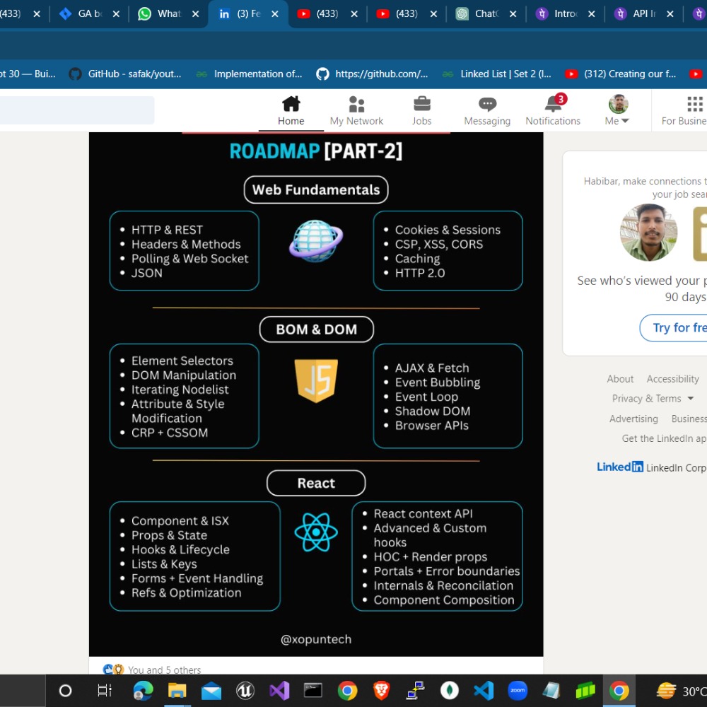
Task: View Notifications with 3 badge
Action: coord(553,111)
